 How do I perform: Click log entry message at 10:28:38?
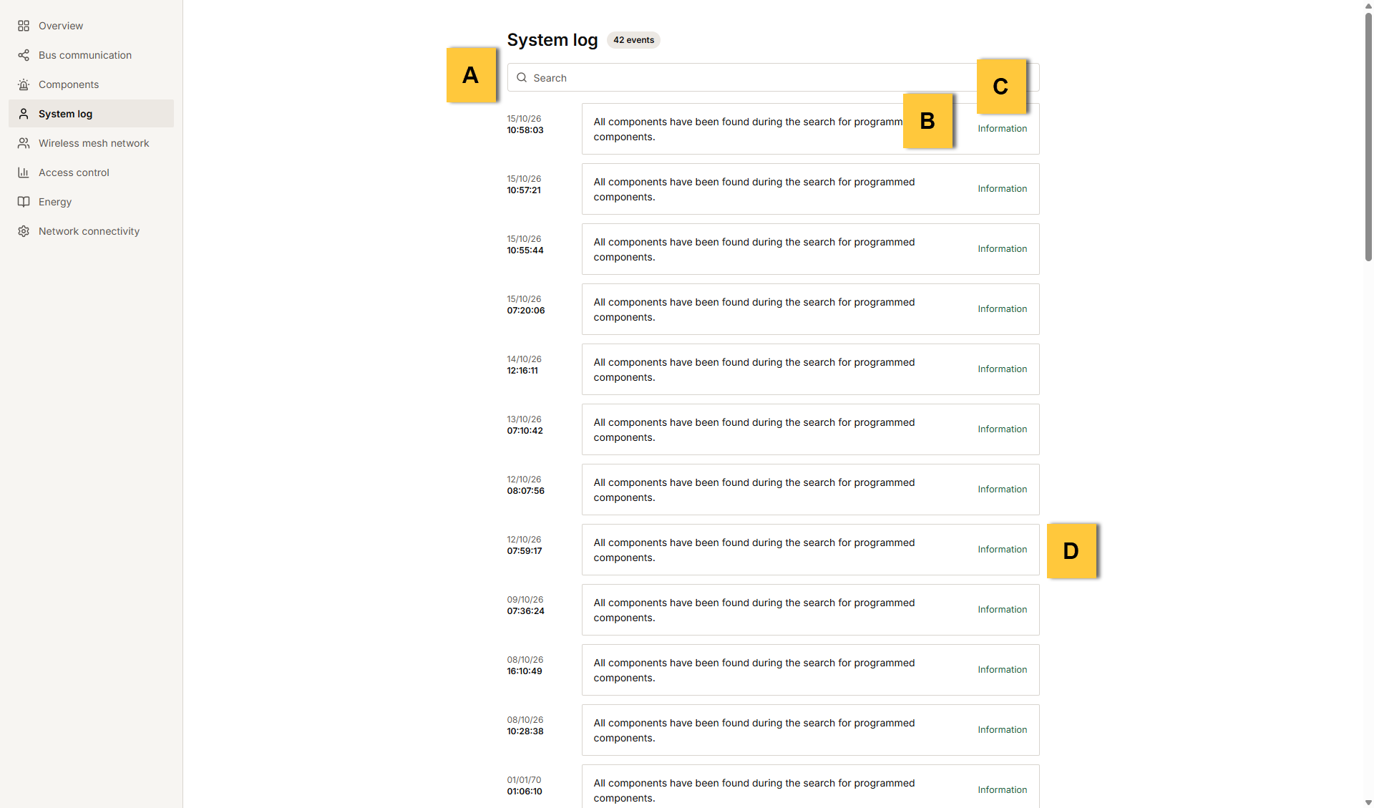click(x=754, y=731)
